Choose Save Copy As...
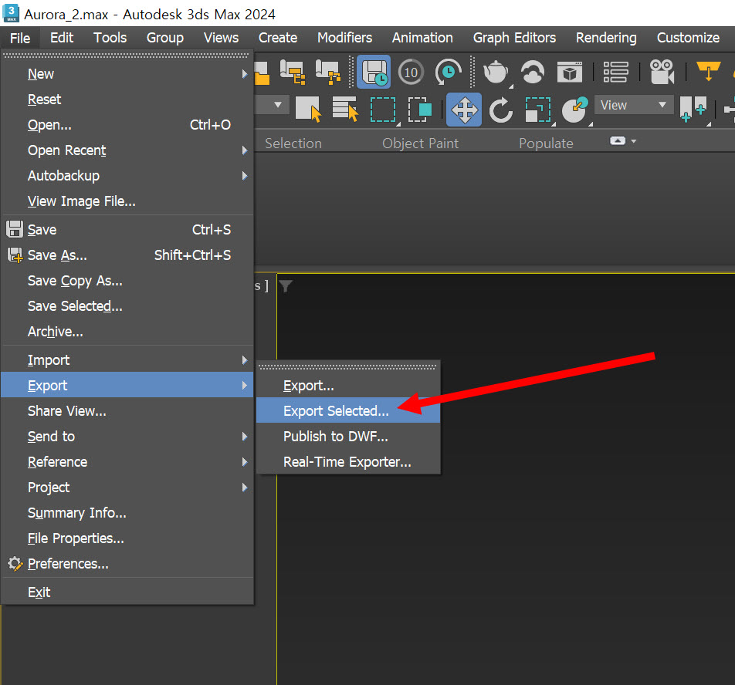This screenshot has width=735, height=685. [x=127, y=281]
